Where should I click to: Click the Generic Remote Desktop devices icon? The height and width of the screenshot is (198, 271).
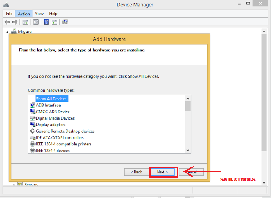point(33,131)
